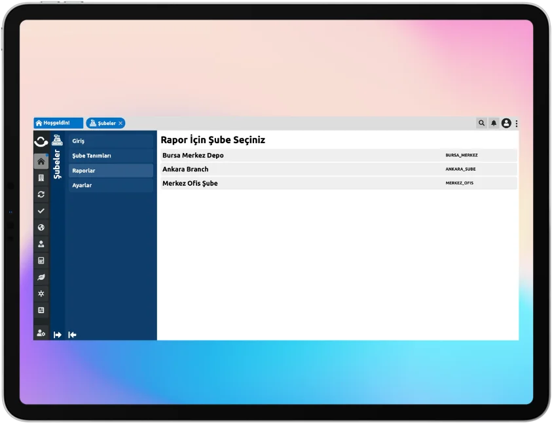The width and height of the screenshot is (552, 423).
Task: Close the Şubeler tab
Action: coord(120,123)
